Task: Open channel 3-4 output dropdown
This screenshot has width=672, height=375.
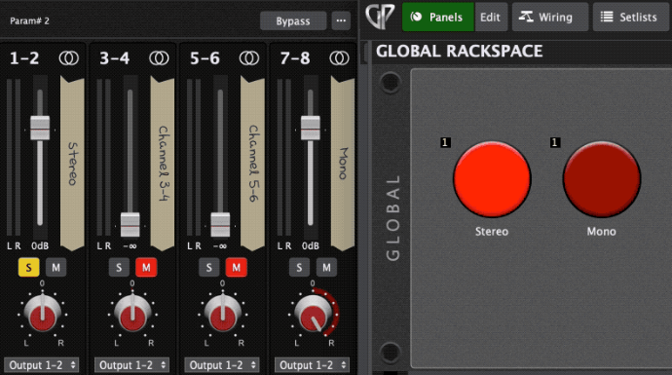Action: click(x=131, y=365)
